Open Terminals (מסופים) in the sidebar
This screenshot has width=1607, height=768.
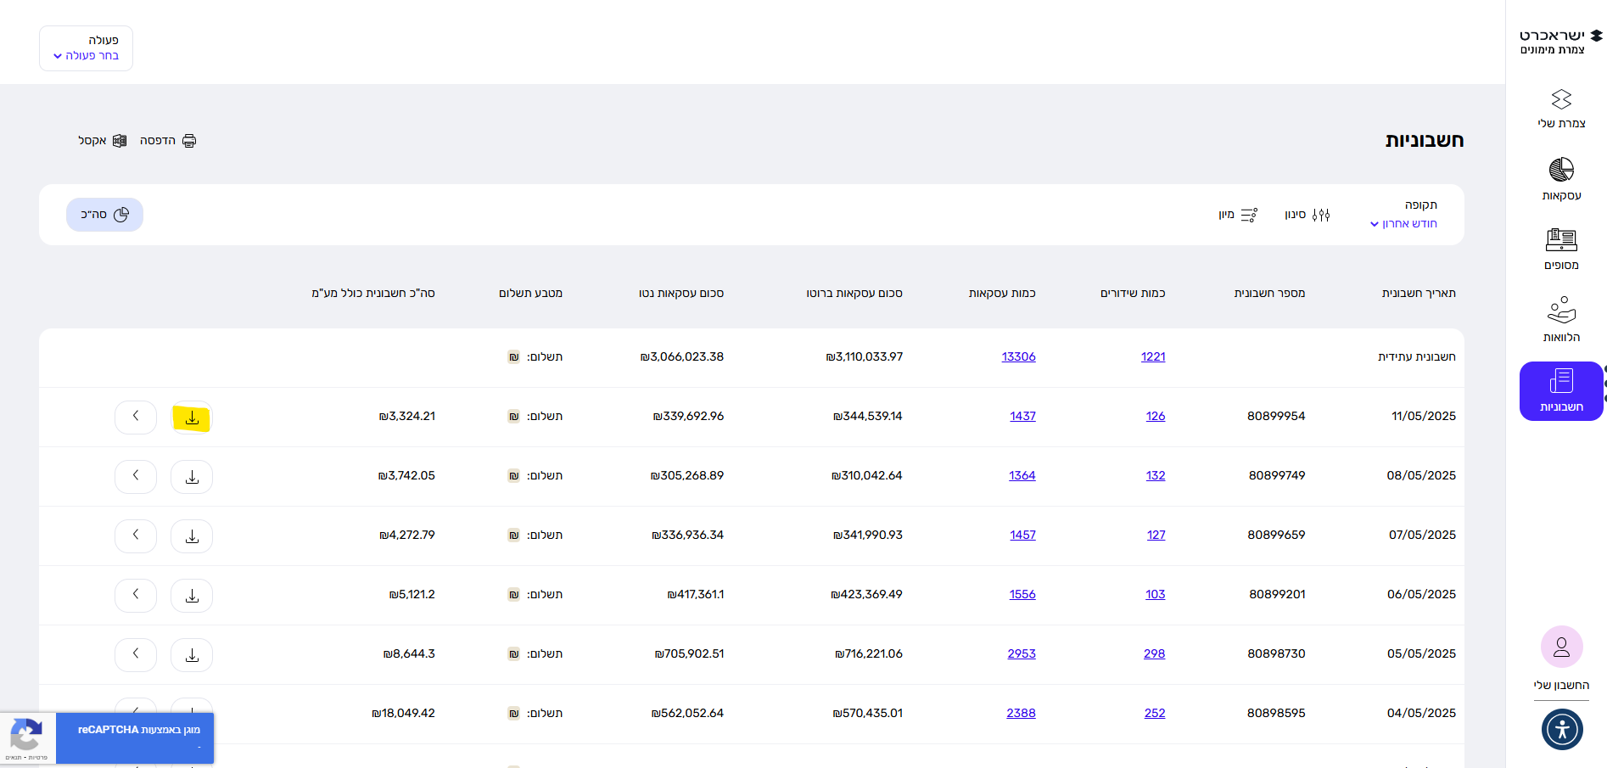tap(1561, 249)
